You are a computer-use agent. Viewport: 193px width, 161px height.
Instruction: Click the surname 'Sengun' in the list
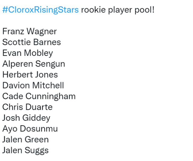coord(50,64)
